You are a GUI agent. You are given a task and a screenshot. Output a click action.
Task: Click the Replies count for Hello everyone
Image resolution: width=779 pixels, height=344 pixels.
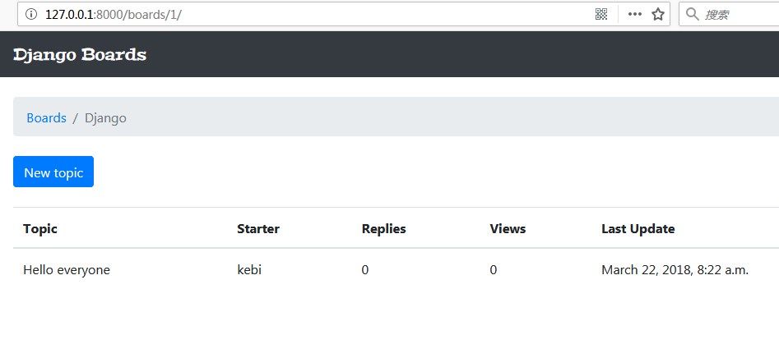[365, 270]
